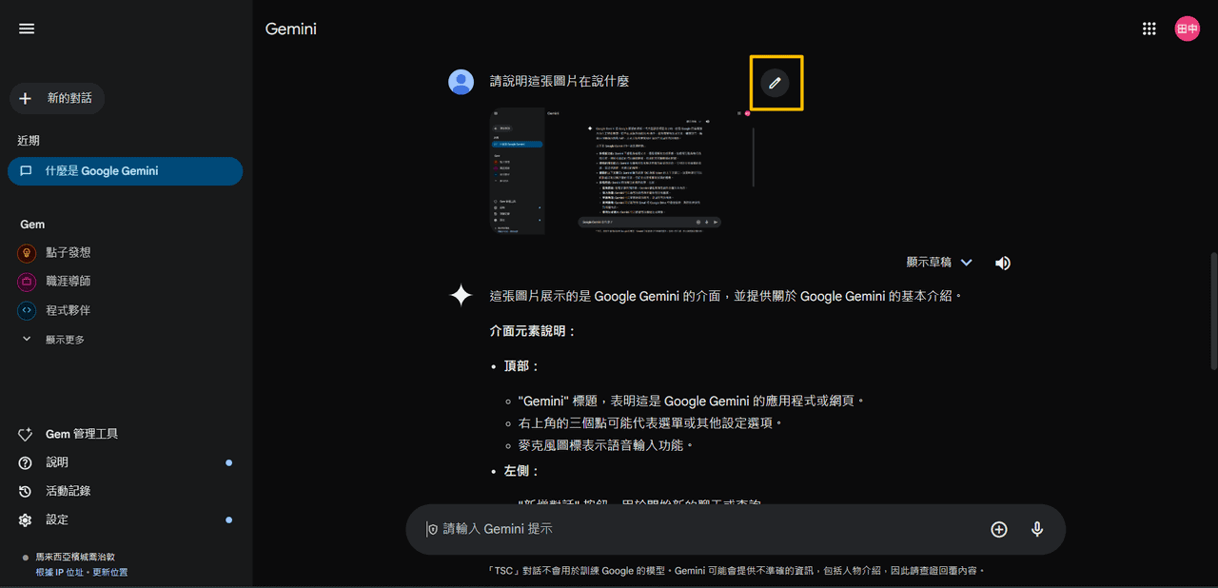Image resolution: width=1218 pixels, height=588 pixels.
Task: Start a 新的對話 chat
Action: (57, 98)
